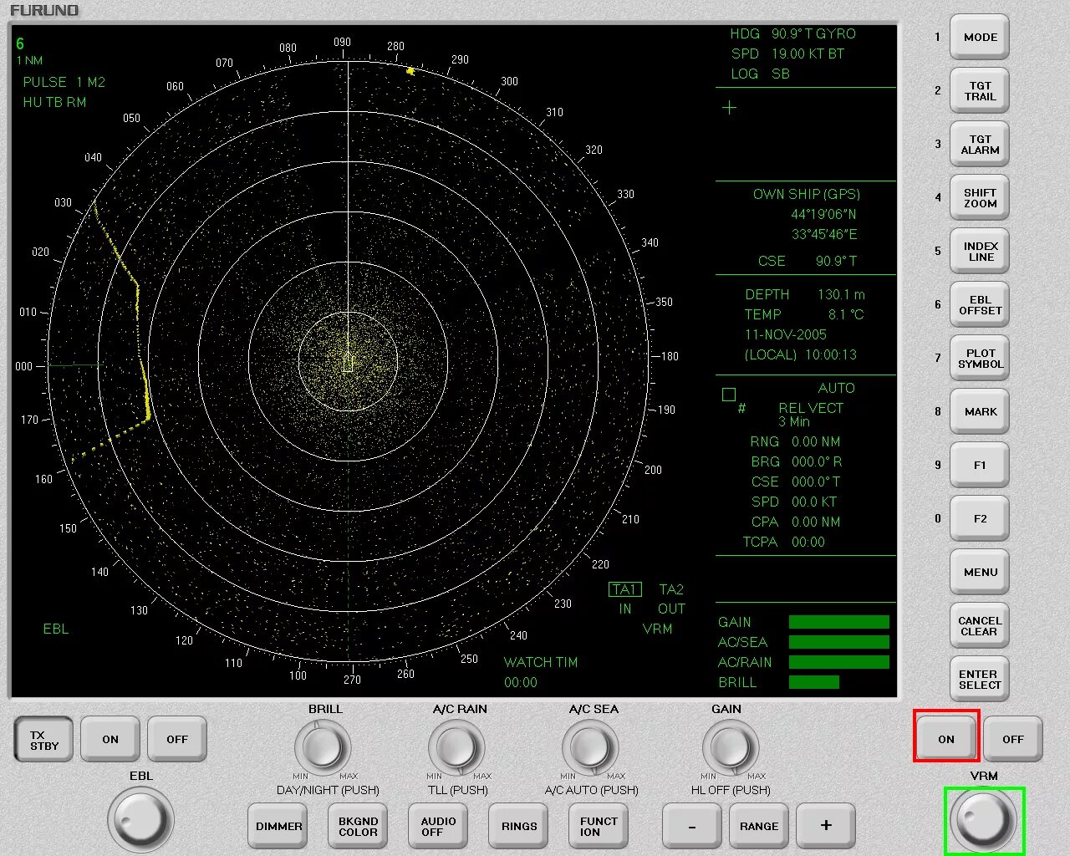Click the VRM rotary knob

[x=984, y=821]
